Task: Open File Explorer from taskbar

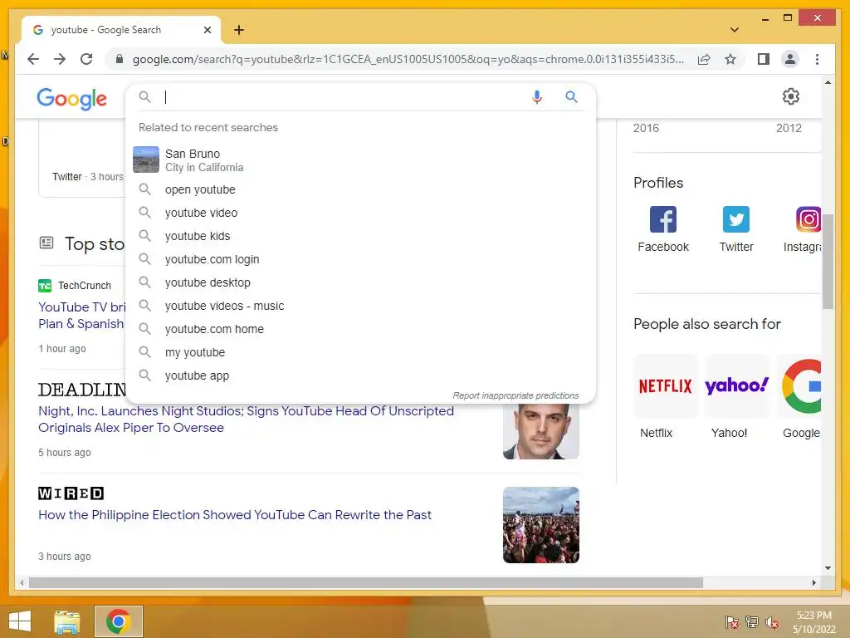Action: [x=67, y=621]
